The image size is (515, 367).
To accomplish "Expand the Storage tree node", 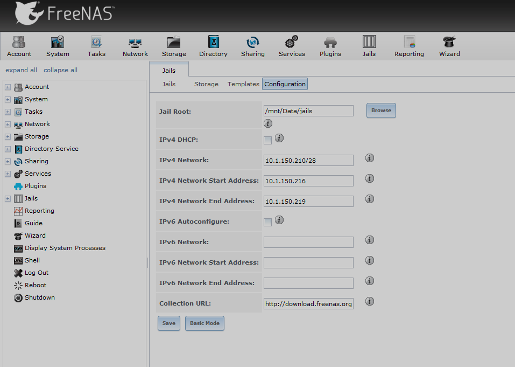I will pos(8,137).
